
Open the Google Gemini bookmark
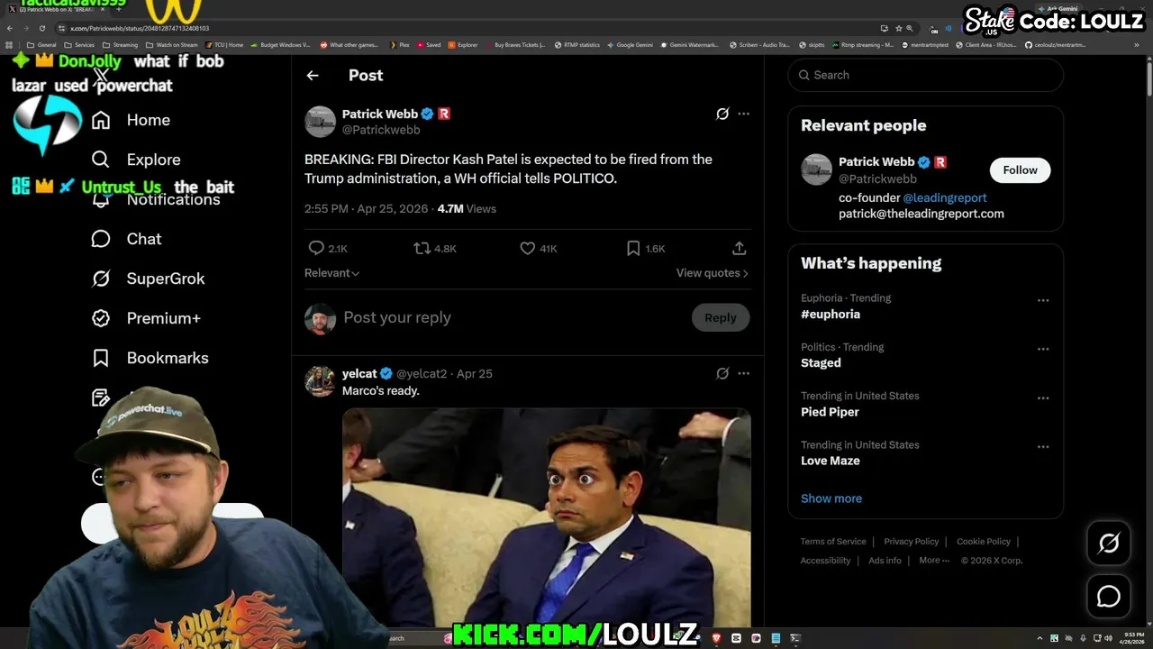pos(631,44)
